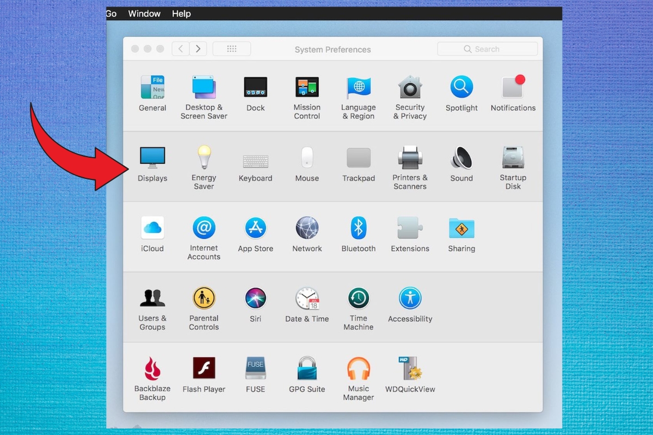Open the Displays preferences pane
Viewport: 653px width, 435px height.
tap(152, 164)
